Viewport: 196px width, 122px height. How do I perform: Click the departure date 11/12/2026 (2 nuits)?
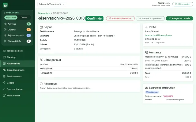click(x=84, y=44)
